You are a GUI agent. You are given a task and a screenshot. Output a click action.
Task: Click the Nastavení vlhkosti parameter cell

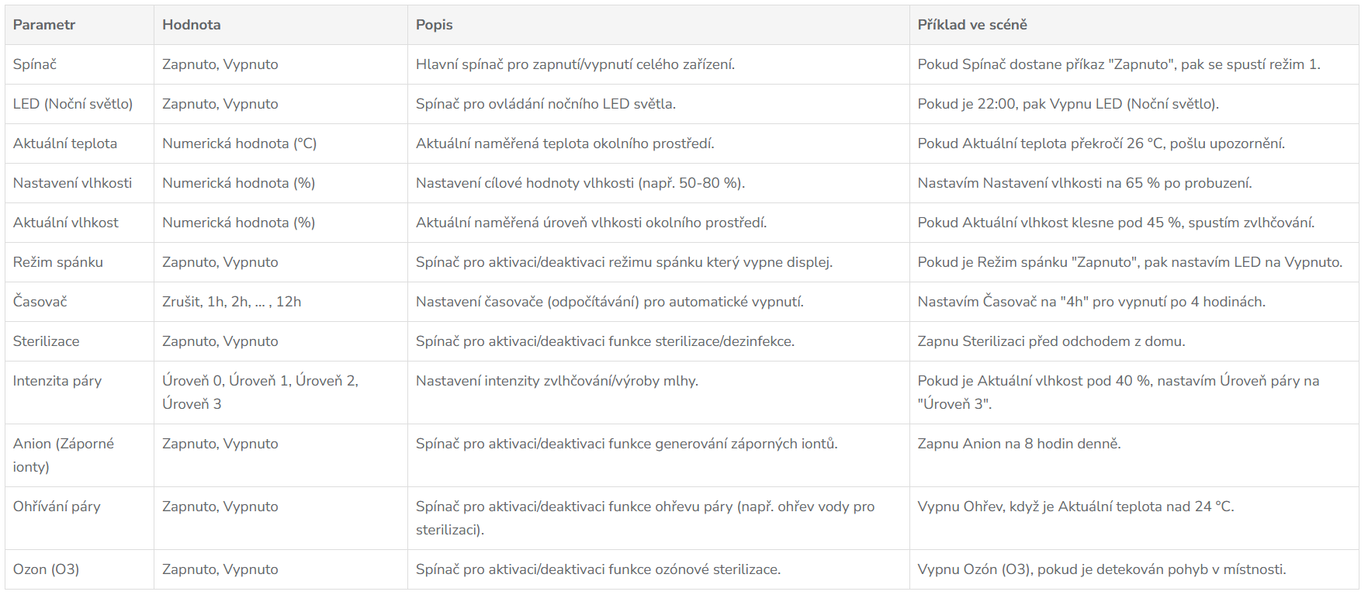pyautogui.click(x=72, y=183)
